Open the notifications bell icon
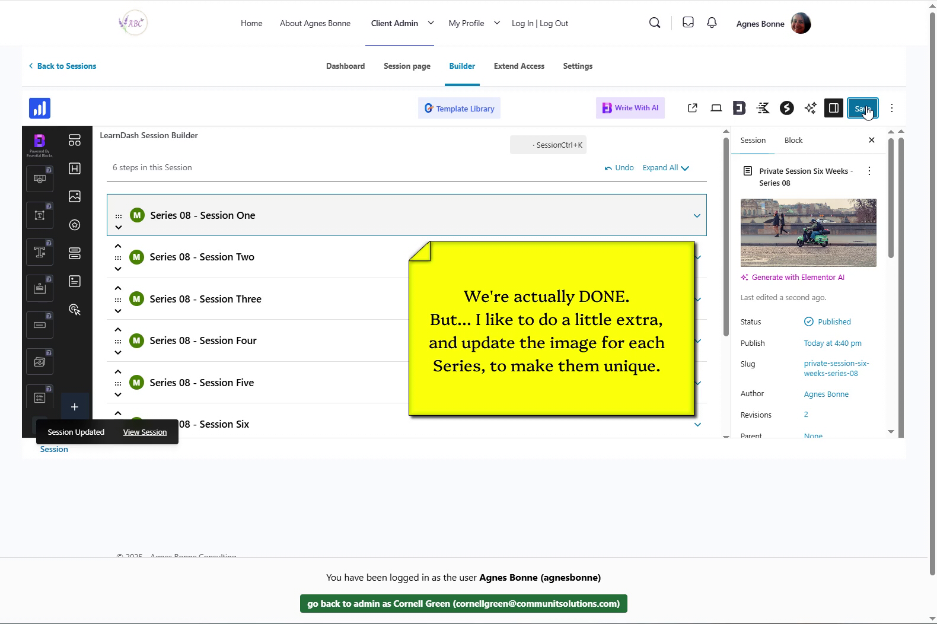The image size is (937, 624). tap(712, 23)
